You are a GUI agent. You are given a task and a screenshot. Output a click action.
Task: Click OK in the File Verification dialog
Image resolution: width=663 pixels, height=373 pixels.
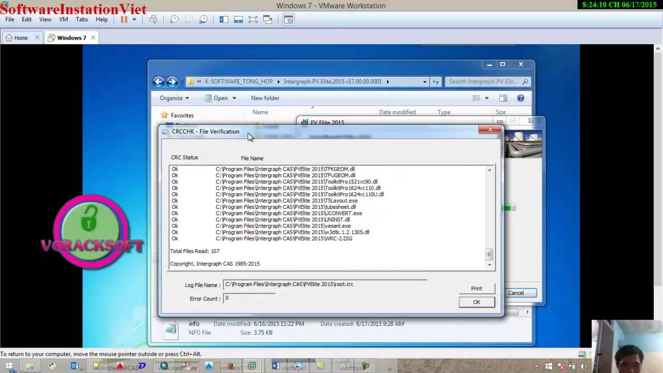click(x=477, y=302)
